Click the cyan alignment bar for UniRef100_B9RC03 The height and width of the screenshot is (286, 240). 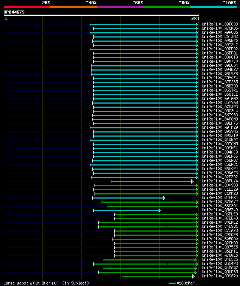click(143, 24)
